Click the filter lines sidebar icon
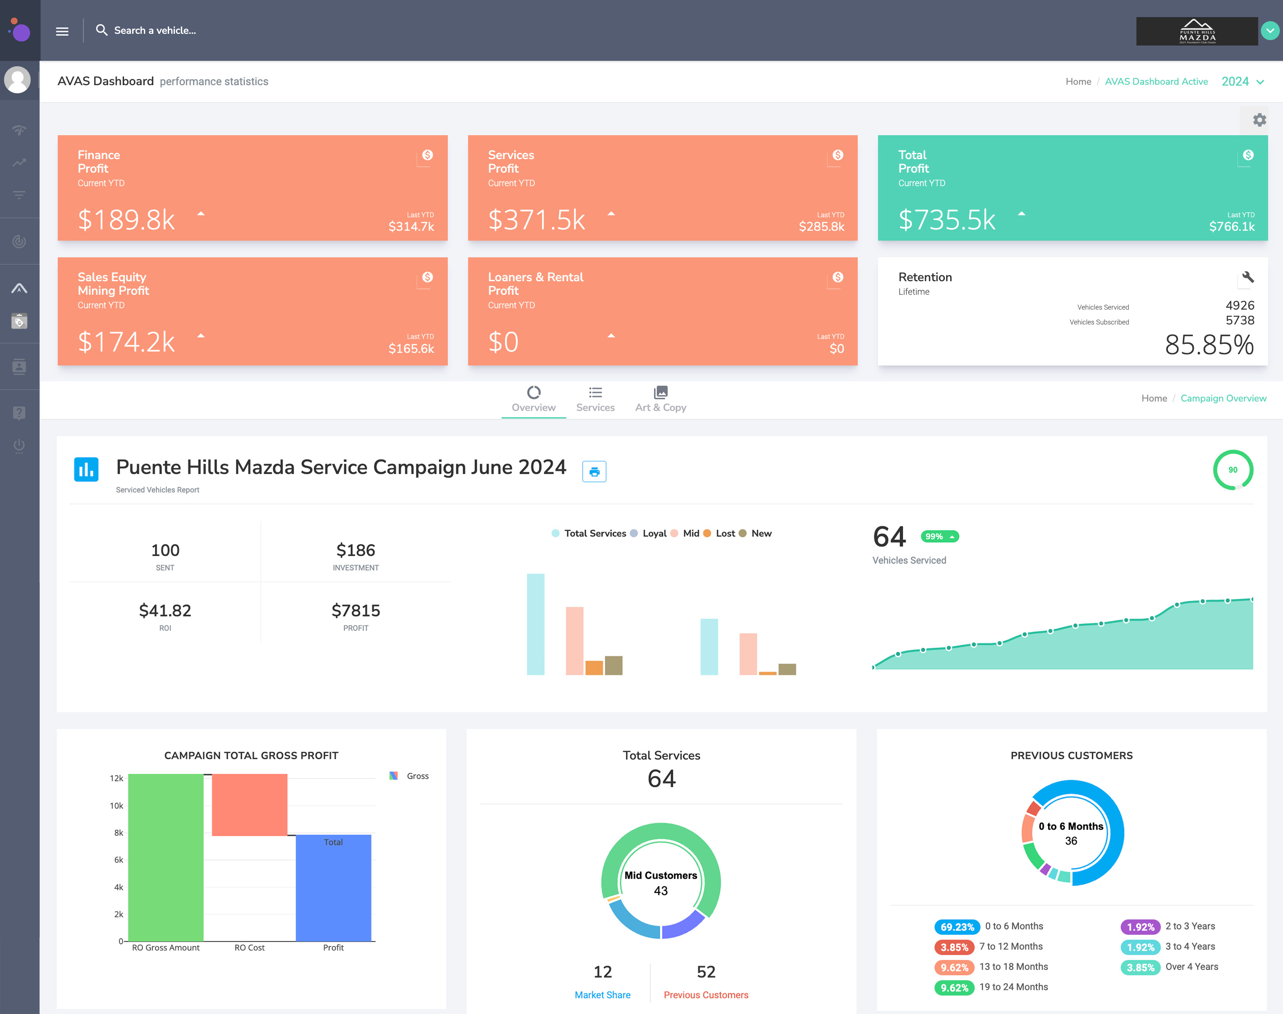Image resolution: width=1283 pixels, height=1014 pixels. [19, 195]
